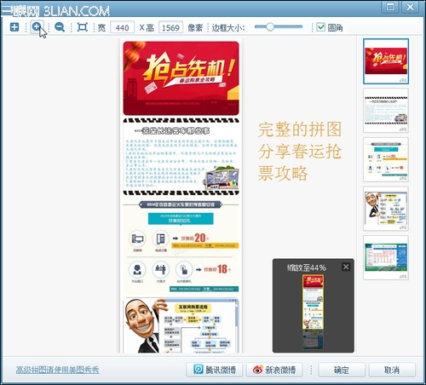This screenshot has height=385, width=426.
Task: Toggle the rounded corners (圆角) checkbox
Action: click(x=320, y=27)
